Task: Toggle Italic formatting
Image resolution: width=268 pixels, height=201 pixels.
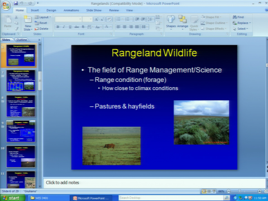Action: point(64,27)
